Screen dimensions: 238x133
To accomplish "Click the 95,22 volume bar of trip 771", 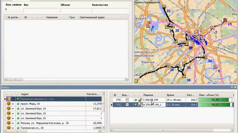I will pos(215,105).
